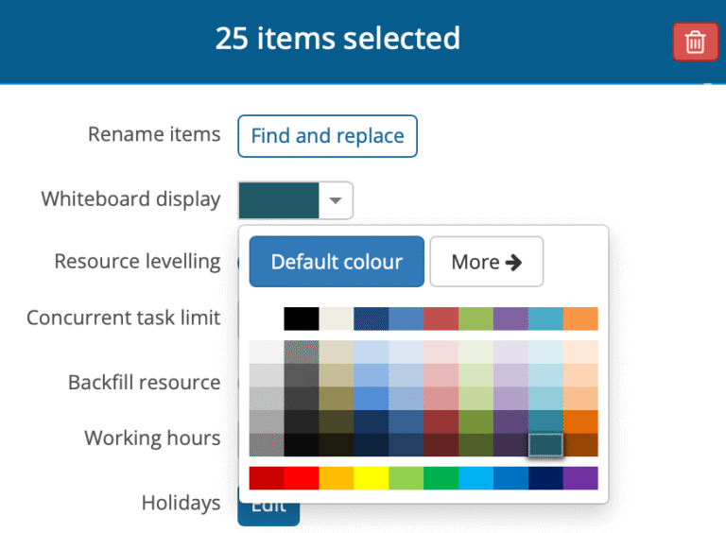The height and width of the screenshot is (533, 726).
Task: Pick the olive green top-row swatch
Action: click(x=476, y=319)
